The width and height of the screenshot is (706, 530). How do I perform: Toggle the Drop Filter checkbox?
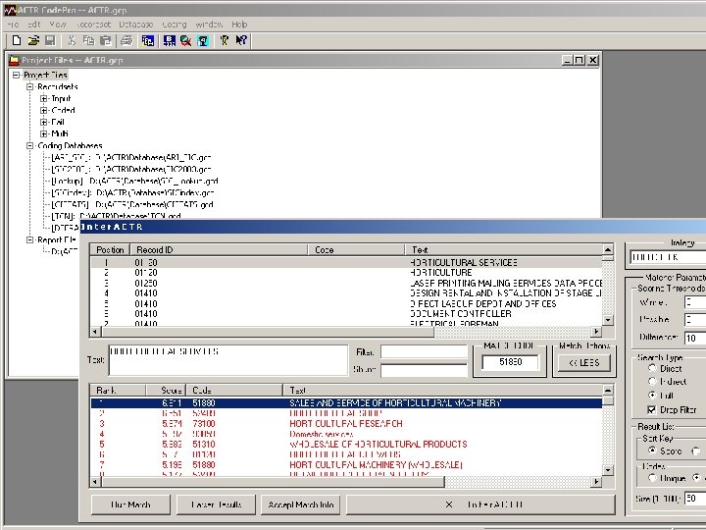651,409
